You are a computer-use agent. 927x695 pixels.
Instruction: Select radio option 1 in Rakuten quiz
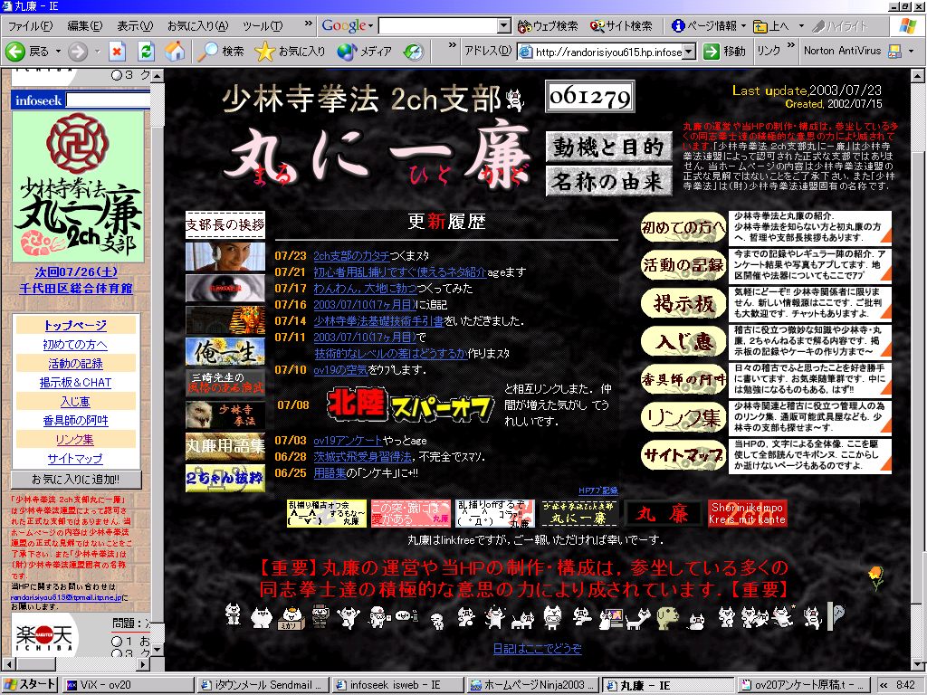tap(115, 642)
